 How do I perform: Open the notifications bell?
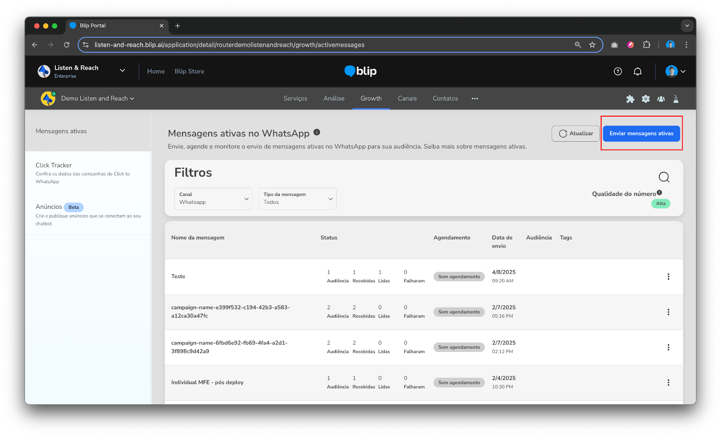638,72
